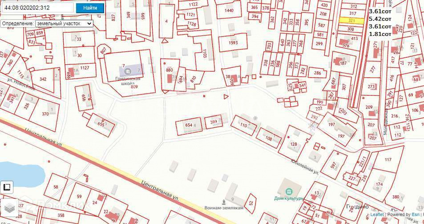The image size is (424, 224).
Task: Click the Найти search button
Action: click(x=90, y=8)
